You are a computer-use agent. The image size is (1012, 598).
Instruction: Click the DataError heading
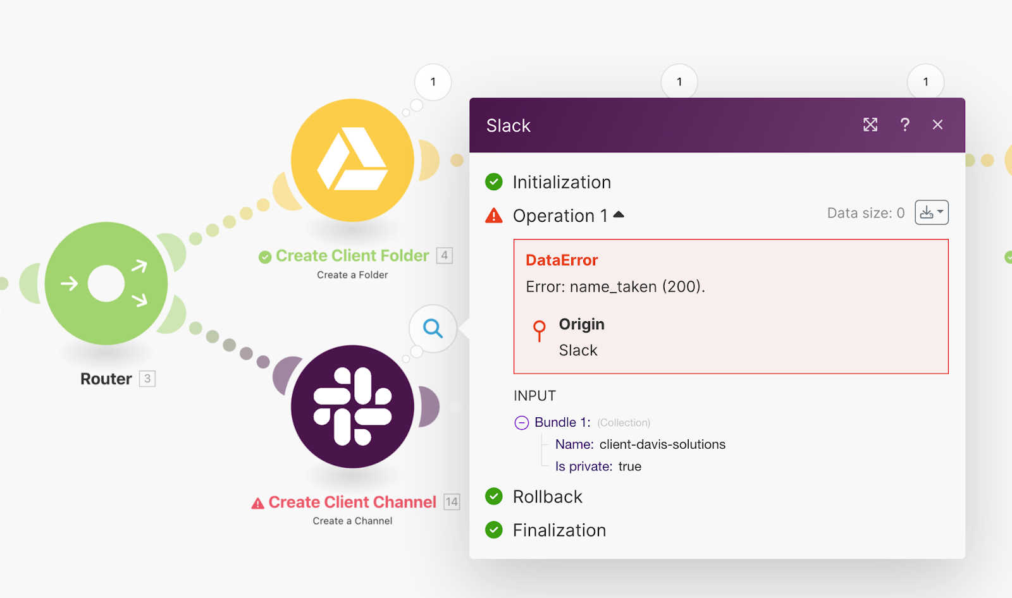tap(562, 260)
